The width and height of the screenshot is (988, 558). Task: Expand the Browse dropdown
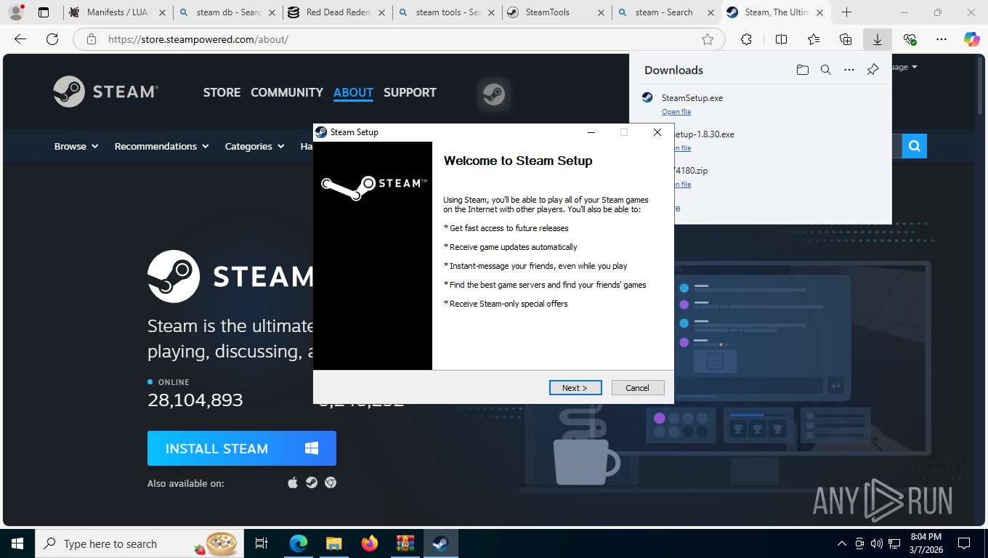(76, 146)
